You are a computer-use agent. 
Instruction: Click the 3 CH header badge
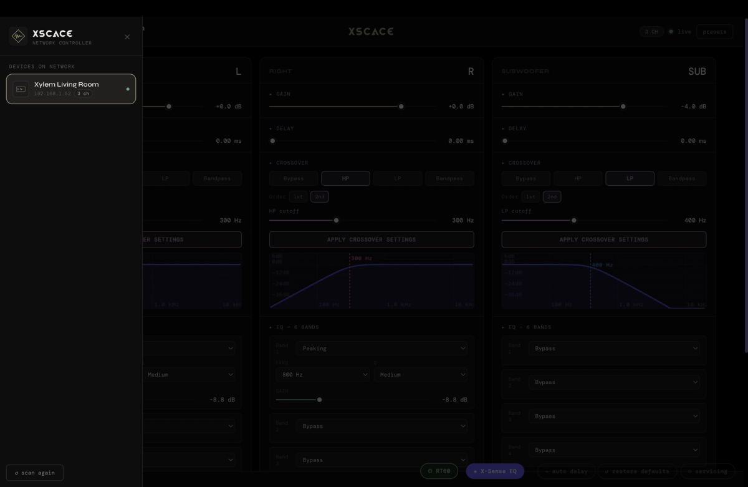point(651,32)
